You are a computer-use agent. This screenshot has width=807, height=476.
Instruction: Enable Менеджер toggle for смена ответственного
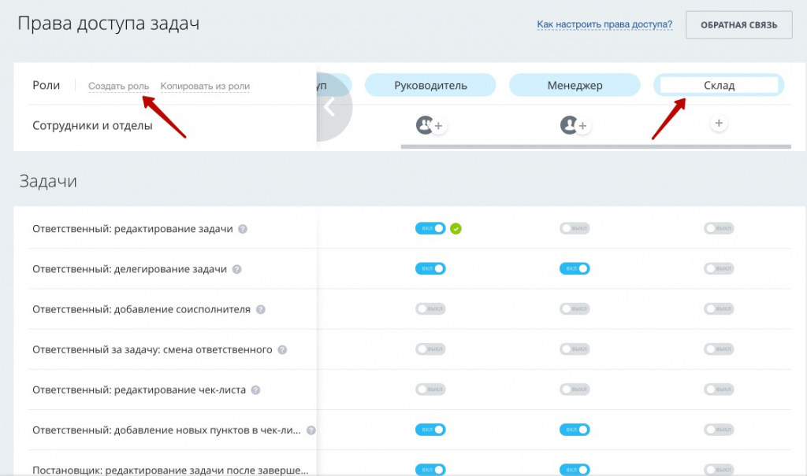575,349
